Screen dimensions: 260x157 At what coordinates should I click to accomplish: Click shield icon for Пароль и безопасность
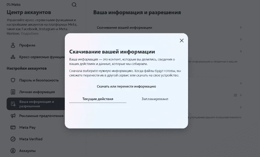coord(13,80)
